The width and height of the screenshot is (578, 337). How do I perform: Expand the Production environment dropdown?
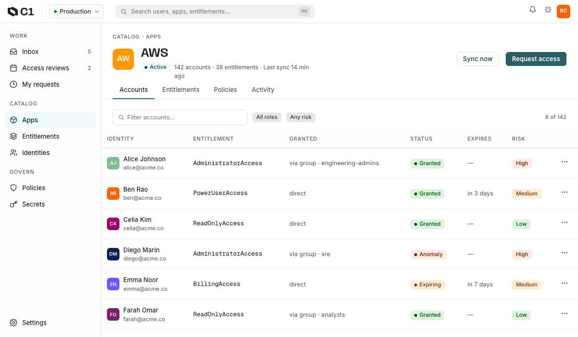(77, 12)
